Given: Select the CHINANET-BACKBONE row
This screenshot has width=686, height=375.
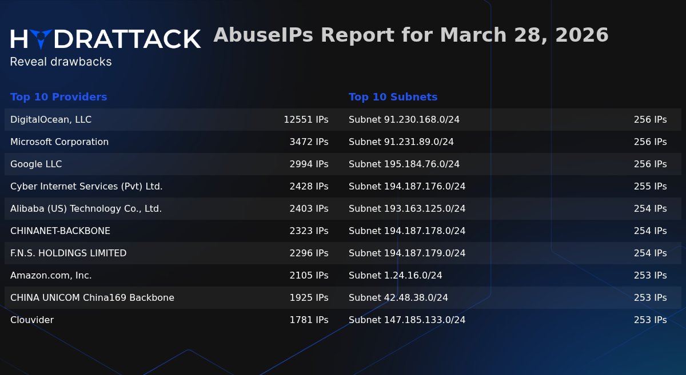Looking at the screenshot, I should (x=60, y=231).
